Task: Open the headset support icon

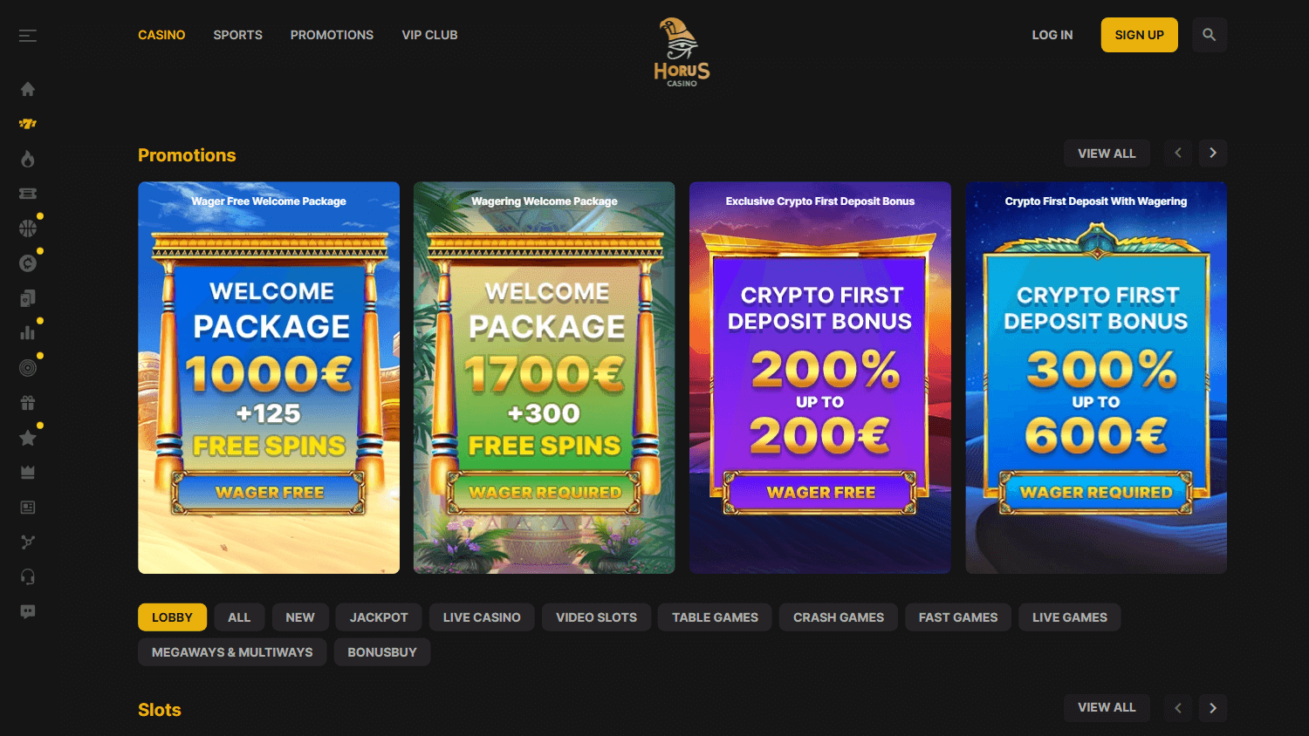Action: pyautogui.click(x=28, y=577)
